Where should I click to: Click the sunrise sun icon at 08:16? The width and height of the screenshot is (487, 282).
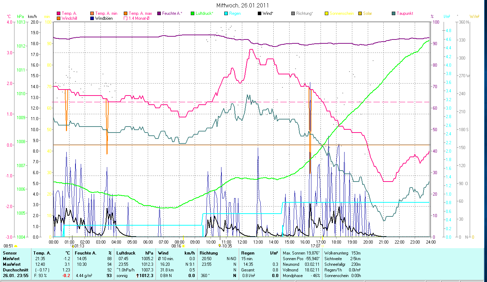click(x=183, y=246)
